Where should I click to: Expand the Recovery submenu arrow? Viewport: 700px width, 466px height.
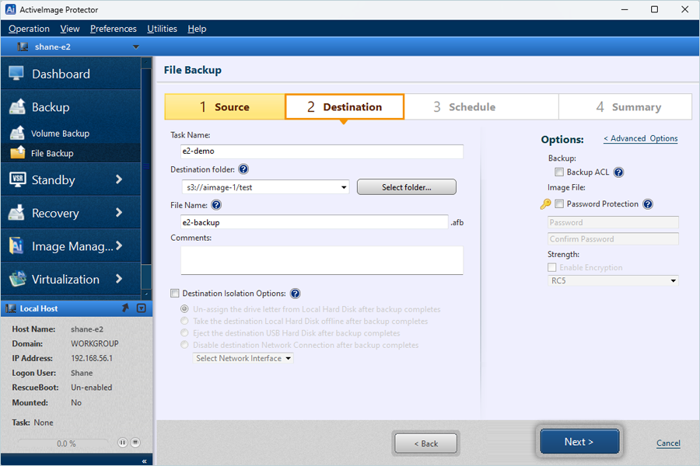pos(119,213)
